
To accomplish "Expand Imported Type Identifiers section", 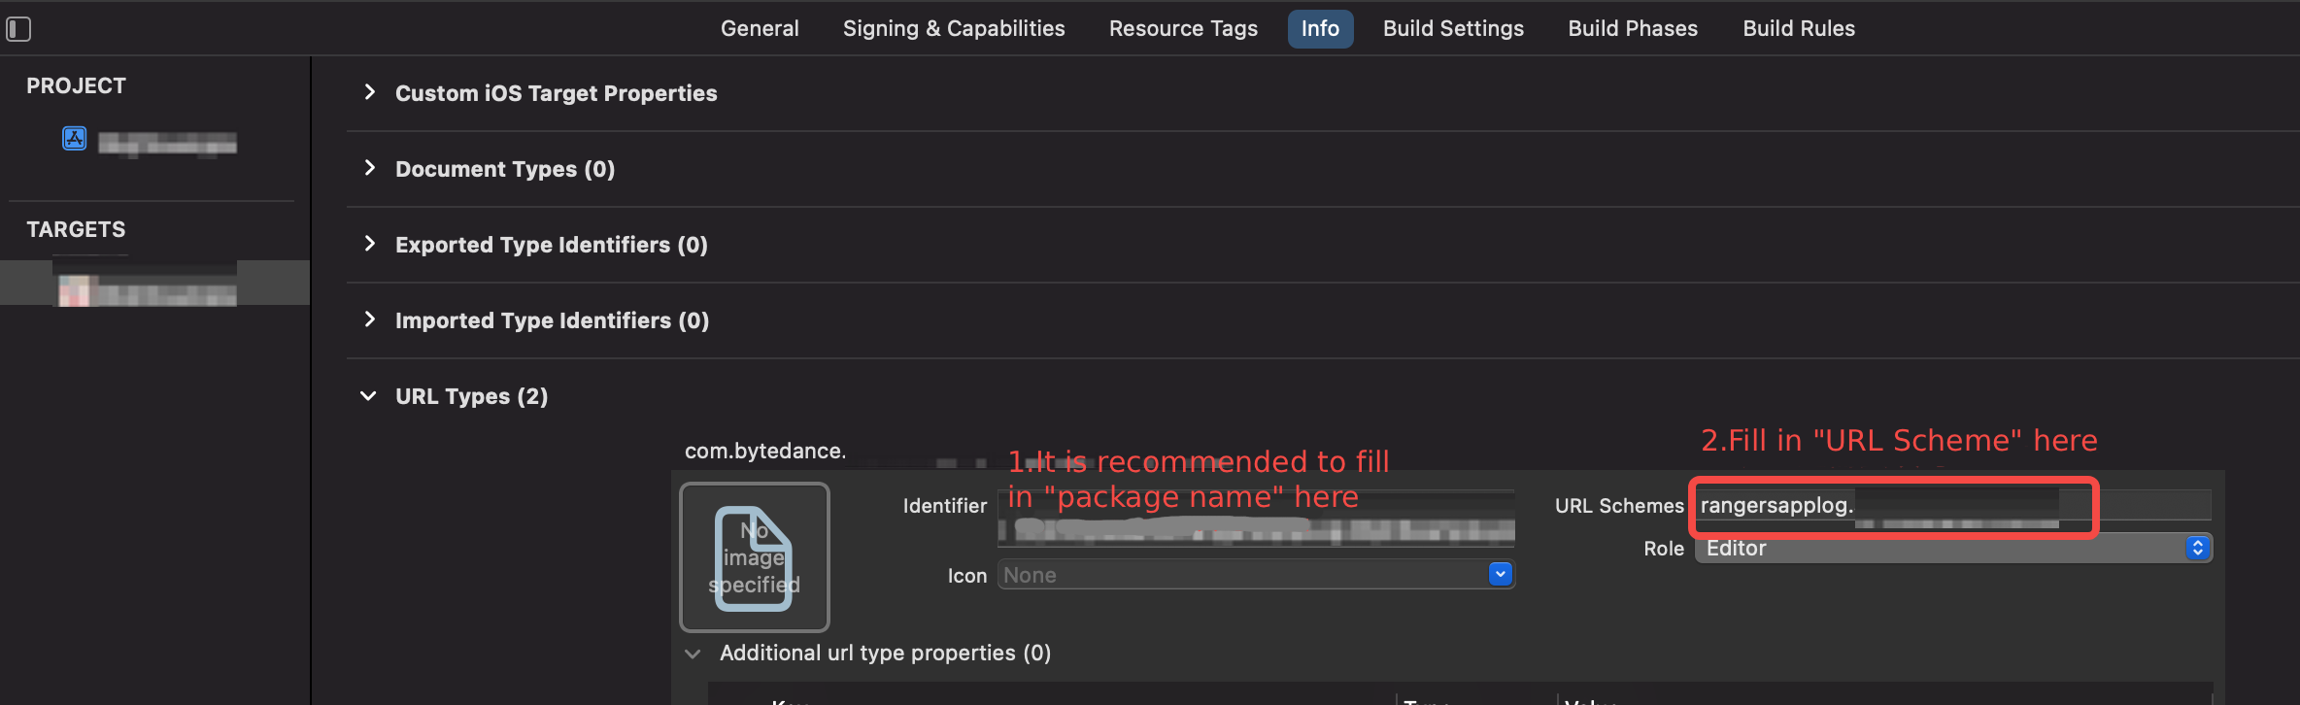I will 369,319.
